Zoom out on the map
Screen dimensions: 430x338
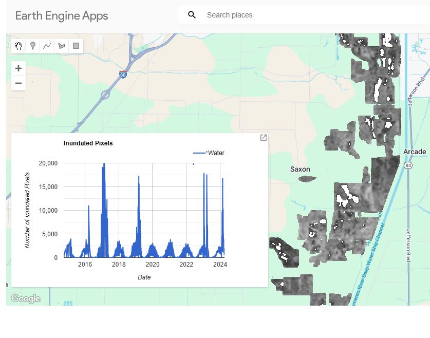(x=18, y=83)
